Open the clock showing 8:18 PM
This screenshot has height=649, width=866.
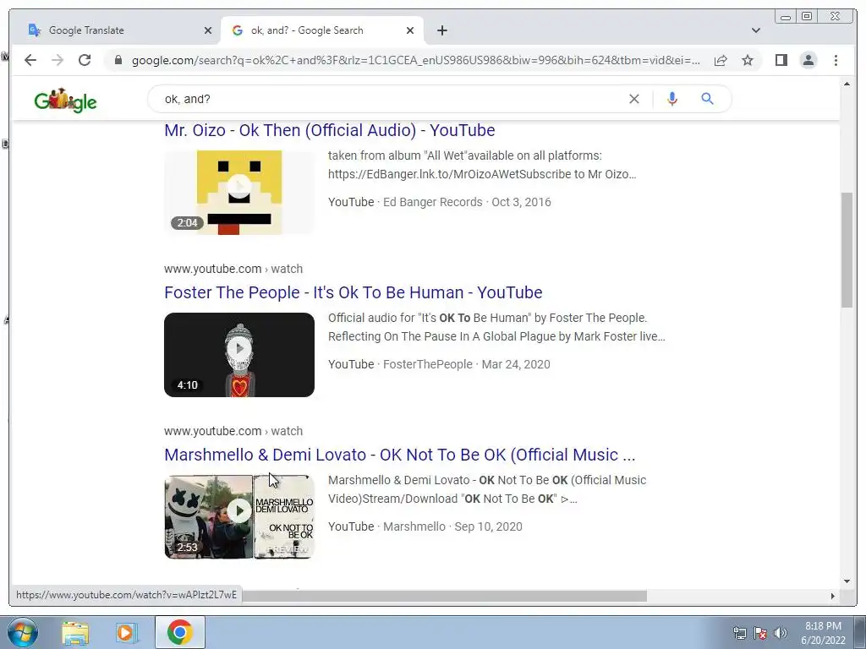coord(823,633)
